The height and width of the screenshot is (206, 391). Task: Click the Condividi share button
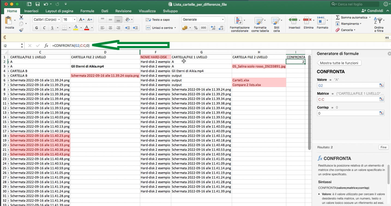pos(372,11)
